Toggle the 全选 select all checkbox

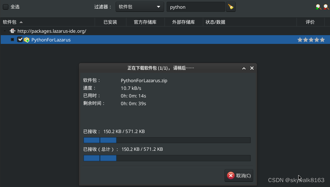6,7
